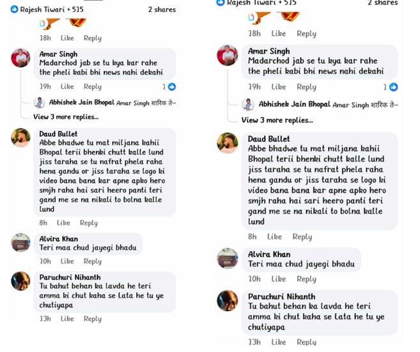The width and height of the screenshot is (420, 352).
Task: Expand 'View 3 more replies' in right panel
Action: (x=277, y=120)
